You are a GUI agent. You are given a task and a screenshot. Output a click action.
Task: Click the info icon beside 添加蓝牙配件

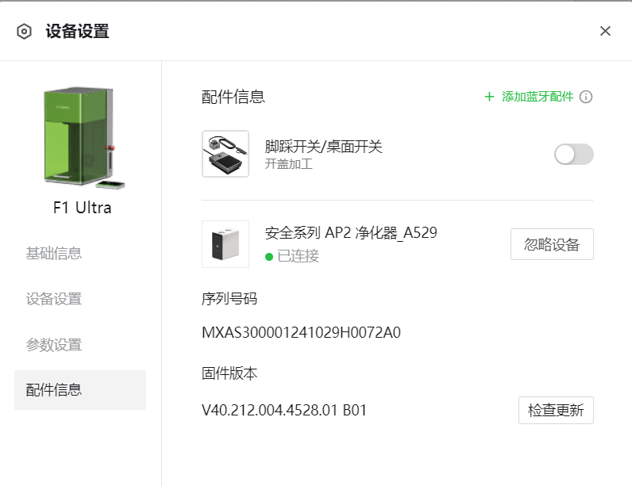586,97
